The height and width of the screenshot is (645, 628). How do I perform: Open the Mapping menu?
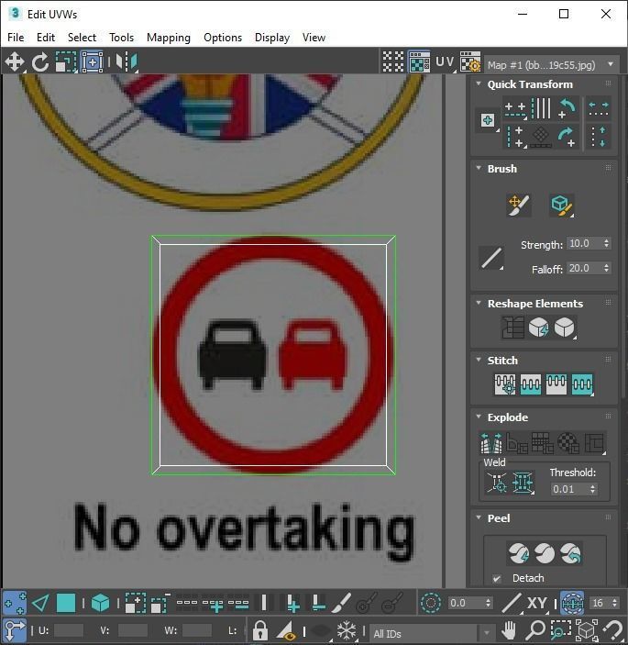[x=169, y=38]
